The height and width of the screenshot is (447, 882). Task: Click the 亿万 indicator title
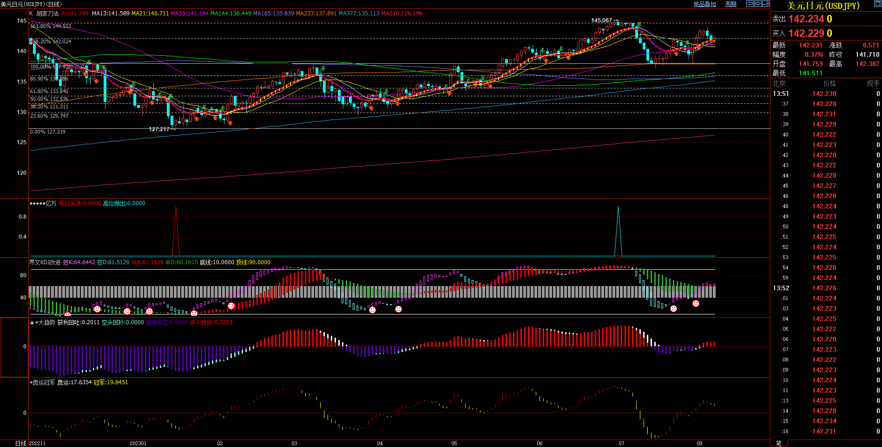point(51,203)
